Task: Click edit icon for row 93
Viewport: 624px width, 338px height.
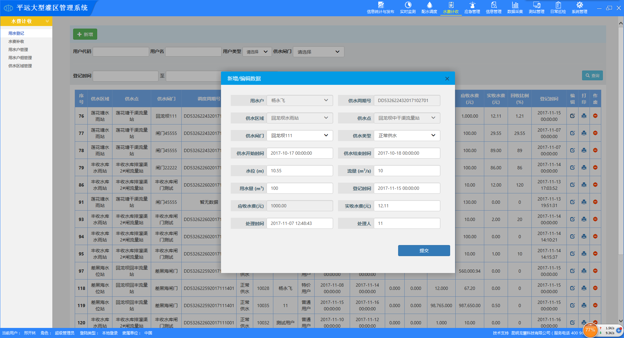Action: (x=572, y=219)
